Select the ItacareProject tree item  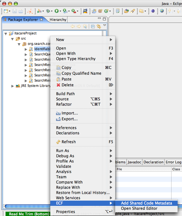coord(25,33)
